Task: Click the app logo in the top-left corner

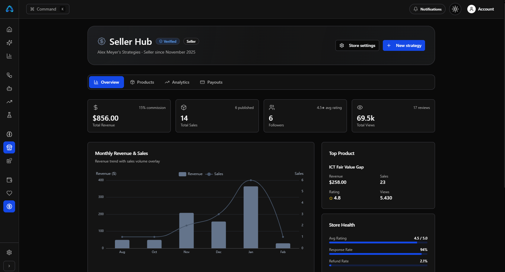Action: [x=9, y=9]
